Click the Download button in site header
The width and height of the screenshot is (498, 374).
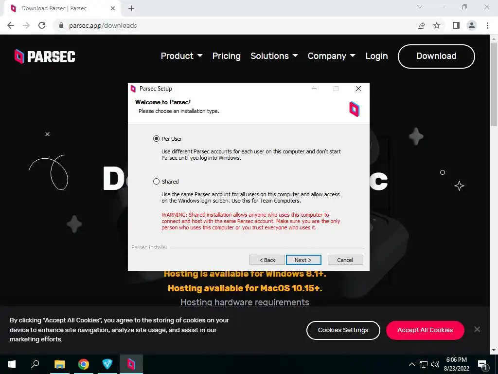click(x=436, y=56)
